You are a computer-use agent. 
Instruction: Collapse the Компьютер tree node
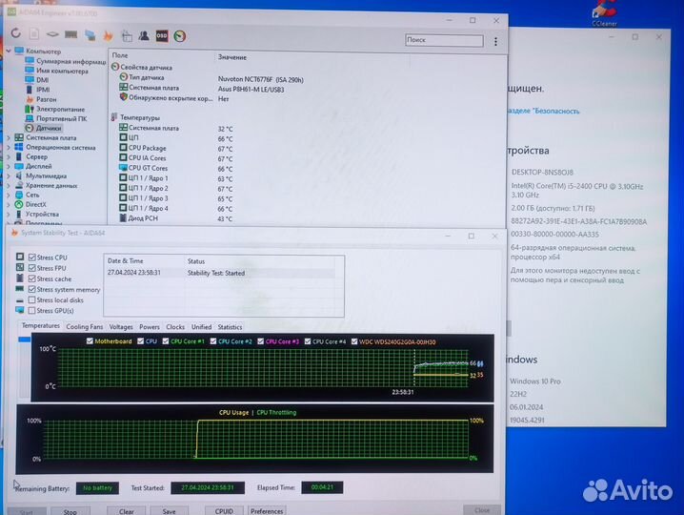tap(9, 51)
